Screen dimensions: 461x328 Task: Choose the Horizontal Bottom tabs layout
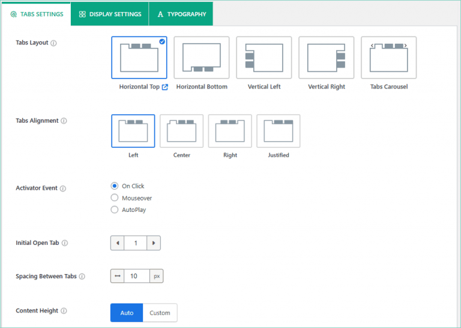202,57
